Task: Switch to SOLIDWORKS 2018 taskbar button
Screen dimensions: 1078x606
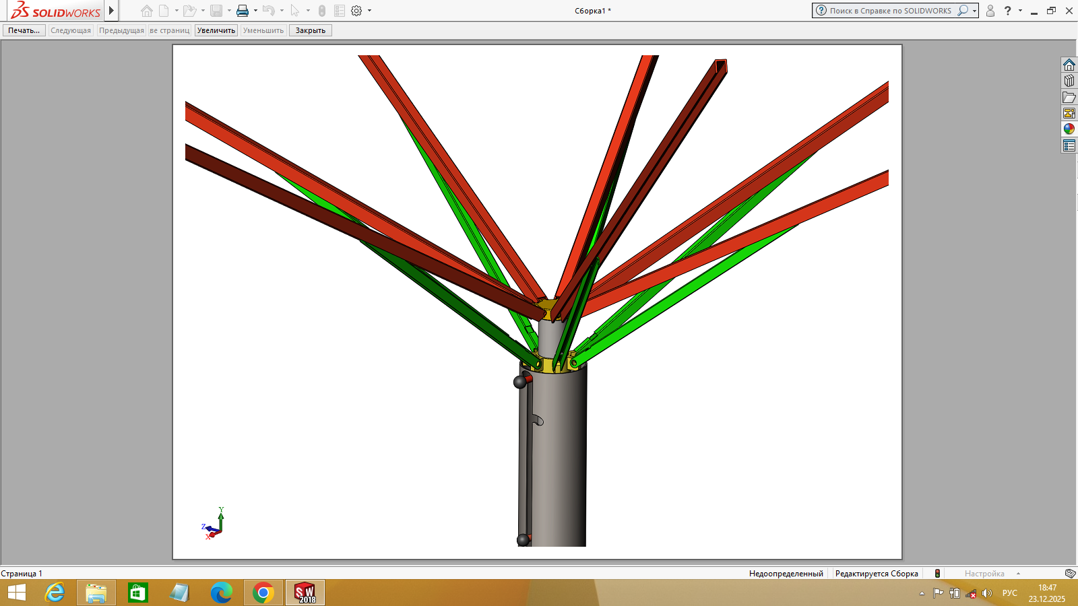Action: 305,593
